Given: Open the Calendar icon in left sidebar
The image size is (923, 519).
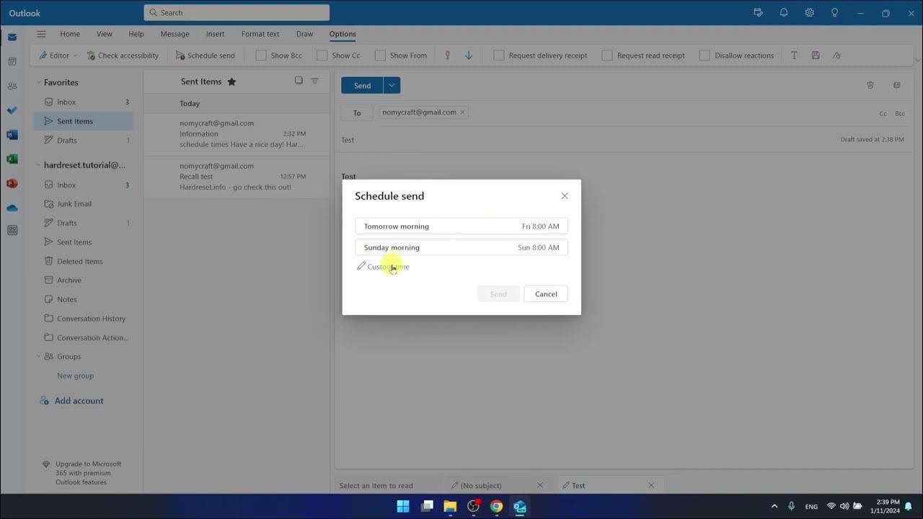Looking at the screenshot, I should point(12,62).
